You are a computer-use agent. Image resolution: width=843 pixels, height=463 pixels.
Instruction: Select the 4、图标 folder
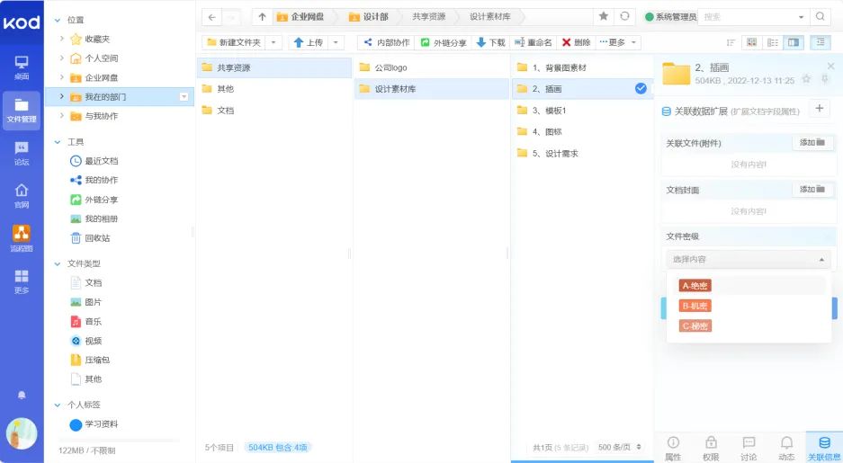coord(582,131)
